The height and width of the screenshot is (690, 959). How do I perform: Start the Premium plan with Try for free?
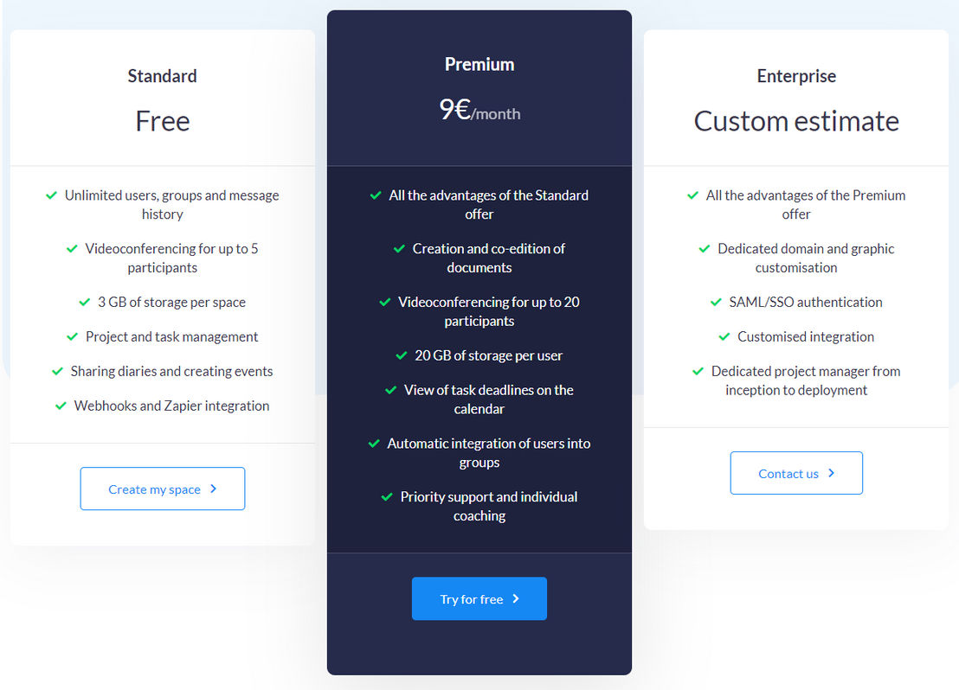tap(479, 599)
